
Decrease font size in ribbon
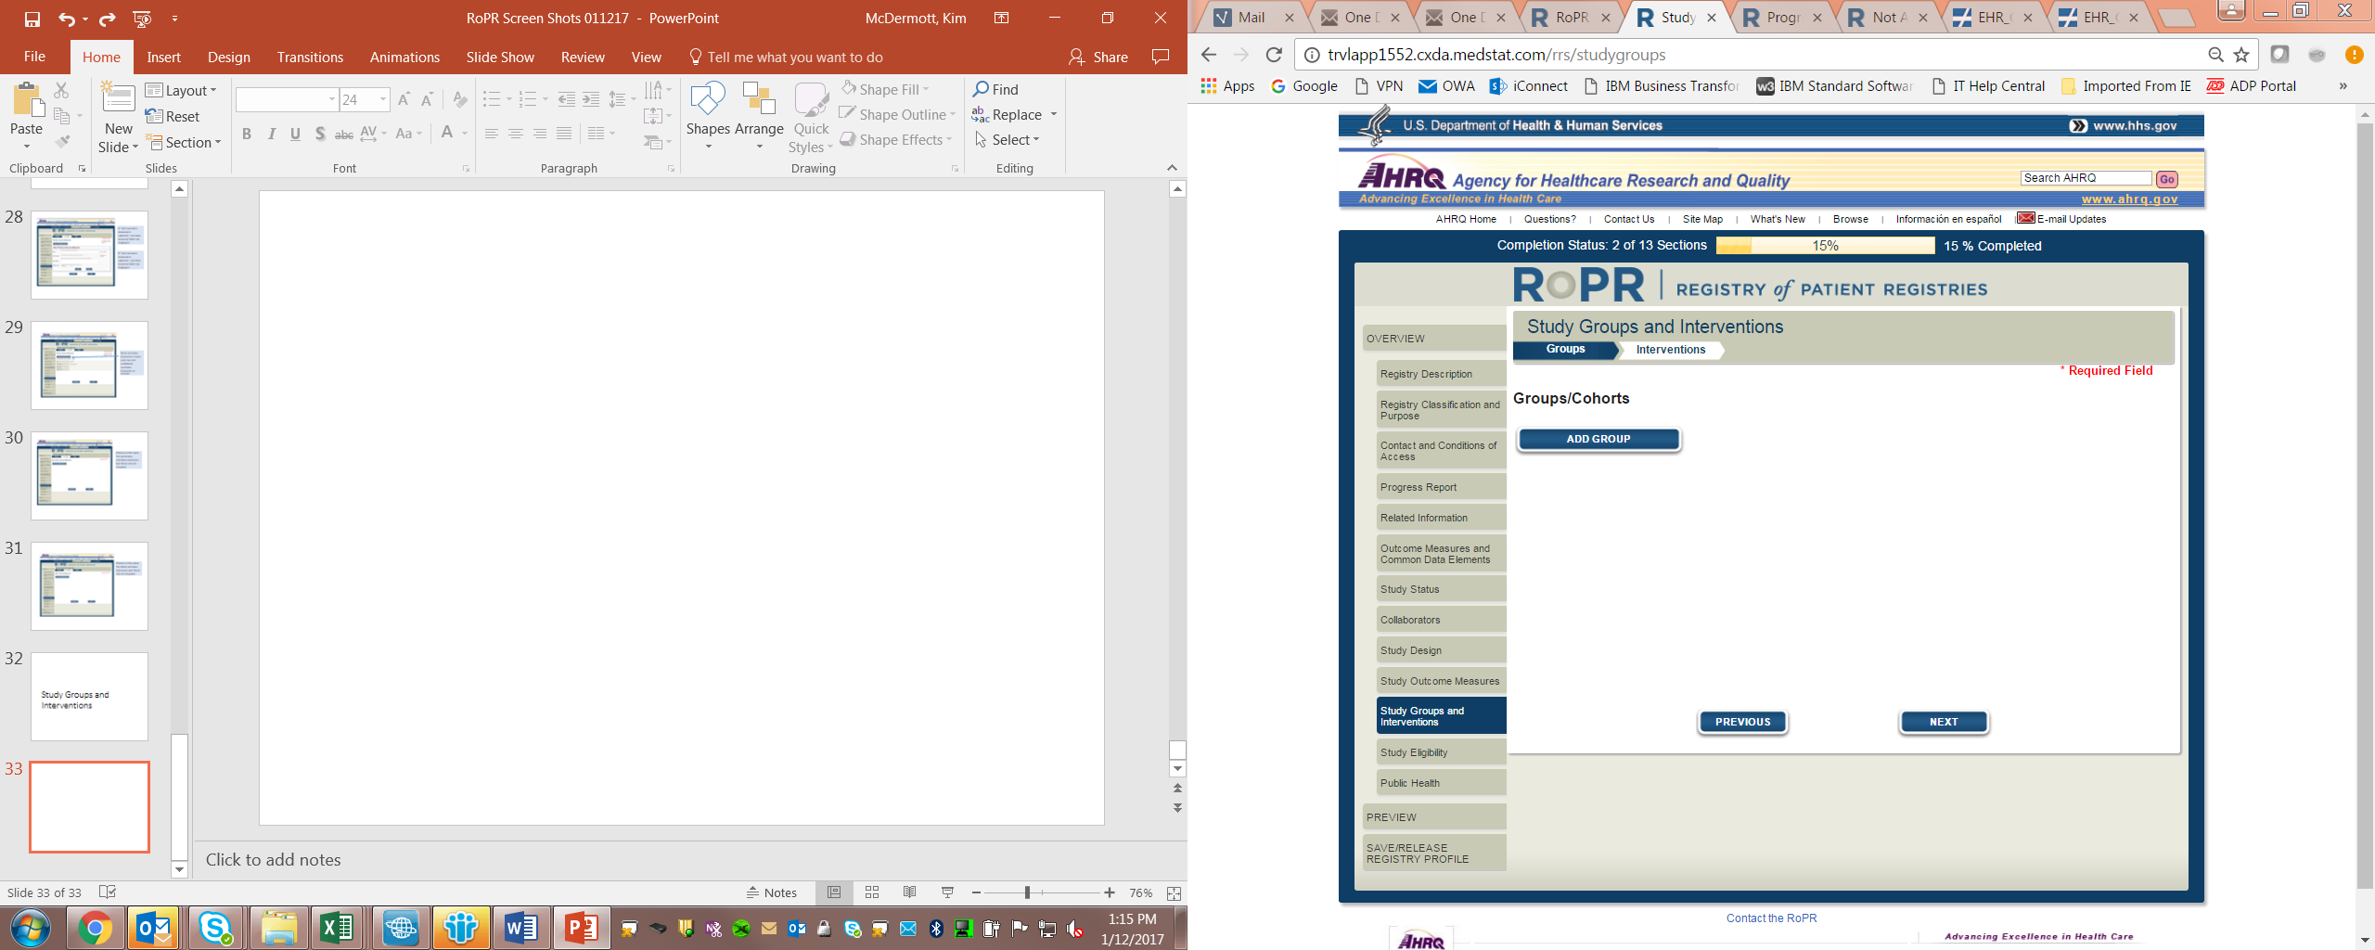tap(427, 99)
